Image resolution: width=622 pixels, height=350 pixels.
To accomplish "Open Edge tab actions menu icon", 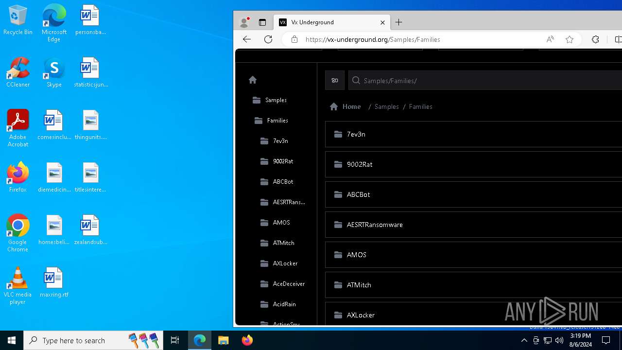I will click(262, 22).
